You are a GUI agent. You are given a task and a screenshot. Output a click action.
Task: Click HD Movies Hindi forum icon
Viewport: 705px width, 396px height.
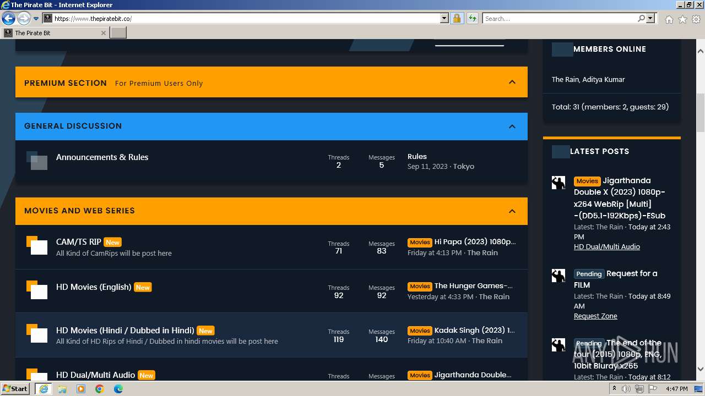tap(37, 333)
